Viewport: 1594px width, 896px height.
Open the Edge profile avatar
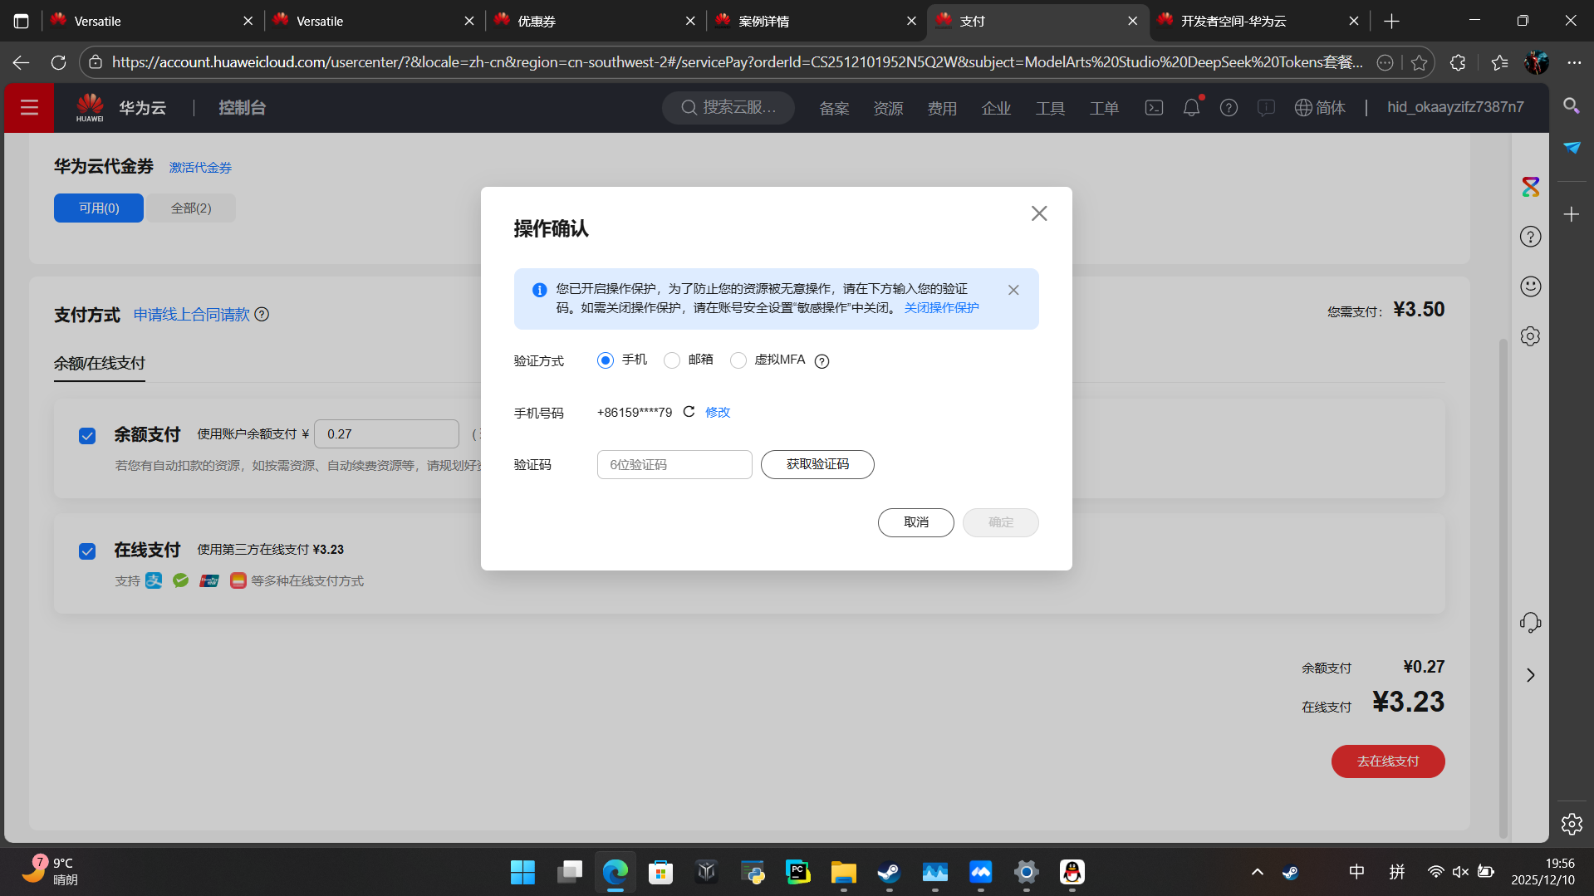1537,63
